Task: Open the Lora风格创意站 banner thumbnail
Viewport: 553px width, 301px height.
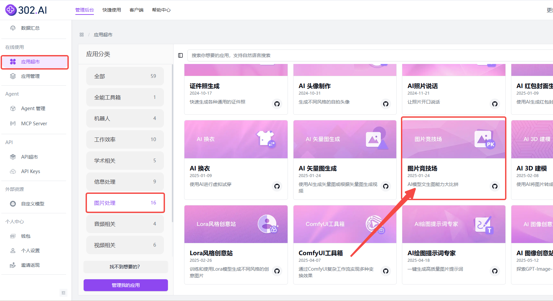Action: 236,224
